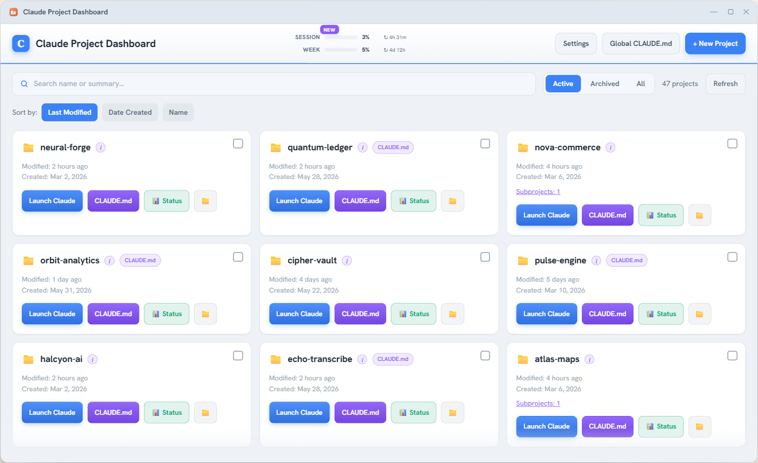Select the atlas-maps project checkbox
The width and height of the screenshot is (758, 463).
pyautogui.click(x=732, y=356)
